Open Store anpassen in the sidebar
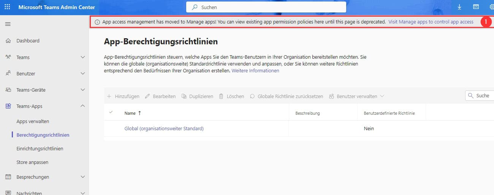 (32, 162)
